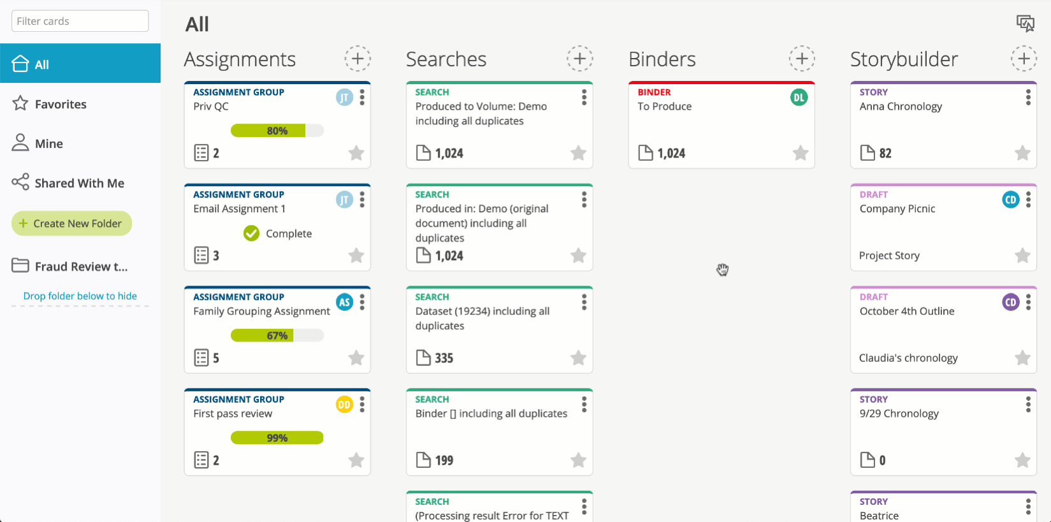The image size is (1051, 522).
Task: Click the Project Story label on Company Picnic
Action: pyautogui.click(x=889, y=256)
